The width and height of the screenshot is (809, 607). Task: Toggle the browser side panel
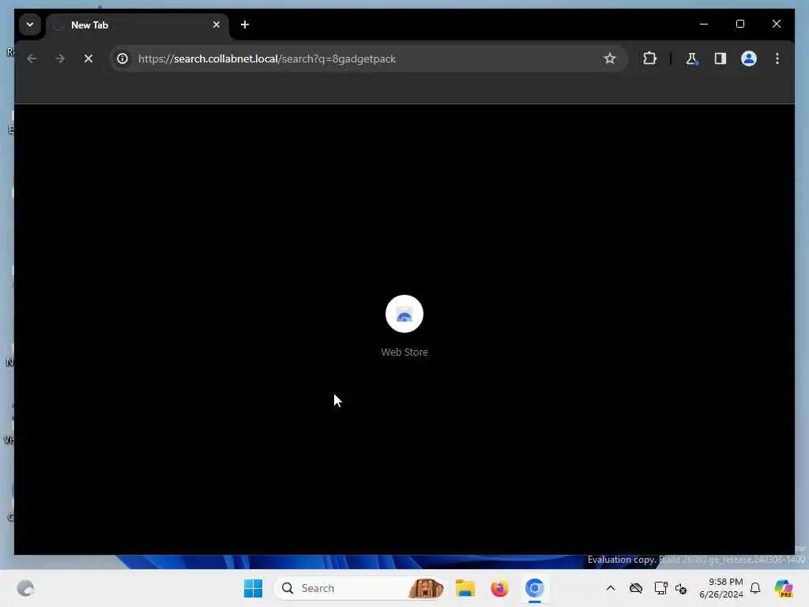[721, 58]
